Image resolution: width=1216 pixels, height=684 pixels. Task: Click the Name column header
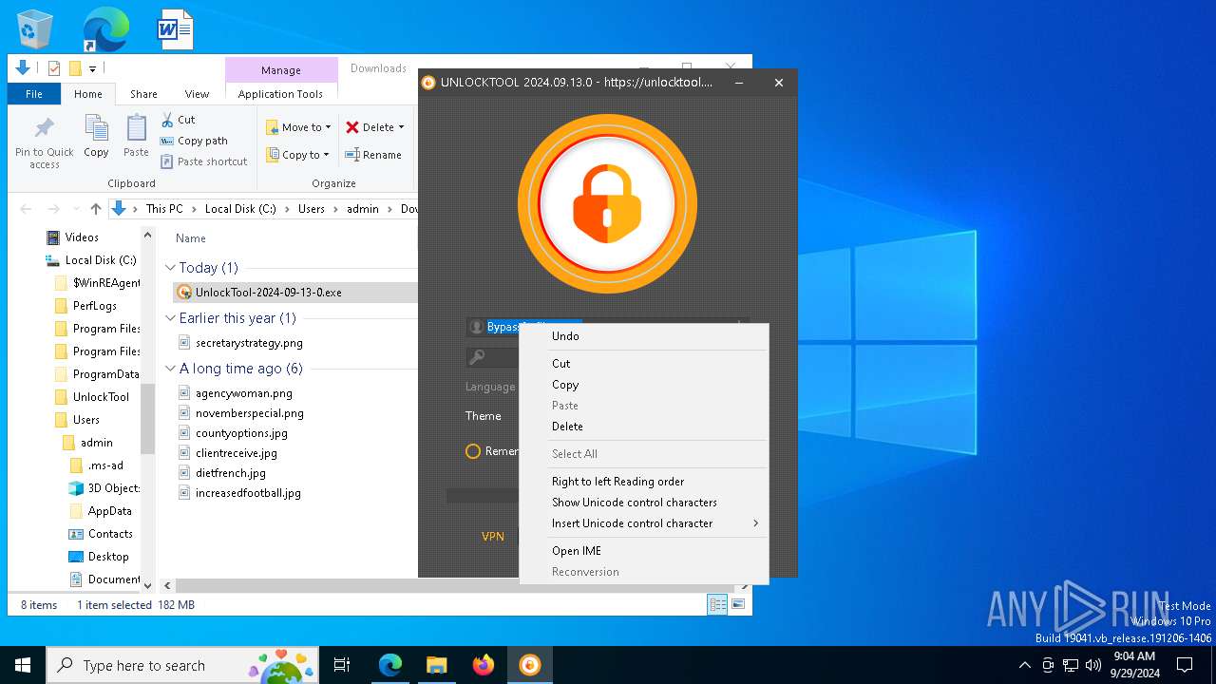191,238
